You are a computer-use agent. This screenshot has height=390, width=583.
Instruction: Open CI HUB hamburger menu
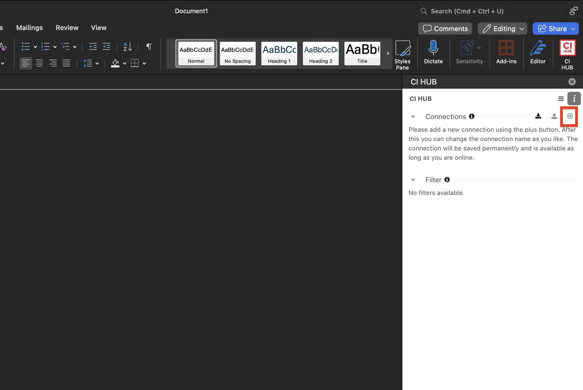coord(561,99)
